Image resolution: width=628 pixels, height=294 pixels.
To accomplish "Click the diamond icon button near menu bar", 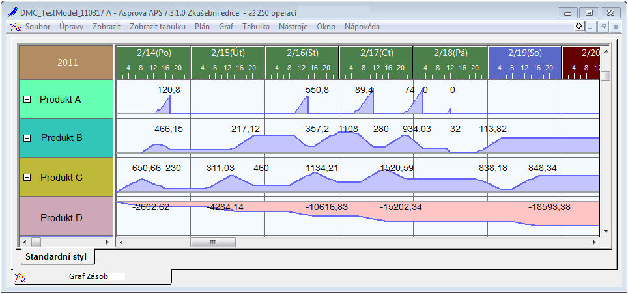I will point(578,27).
